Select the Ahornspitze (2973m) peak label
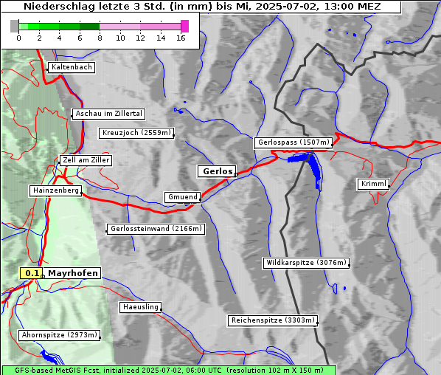Image resolution: width=441 pixels, height=375 pixels. (x=59, y=335)
